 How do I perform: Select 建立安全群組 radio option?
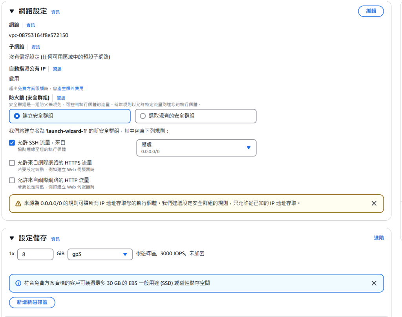(x=16, y=116)
